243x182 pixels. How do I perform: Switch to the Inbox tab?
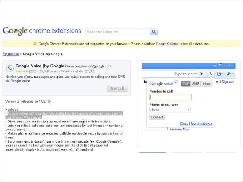click(x=207, y=84)
